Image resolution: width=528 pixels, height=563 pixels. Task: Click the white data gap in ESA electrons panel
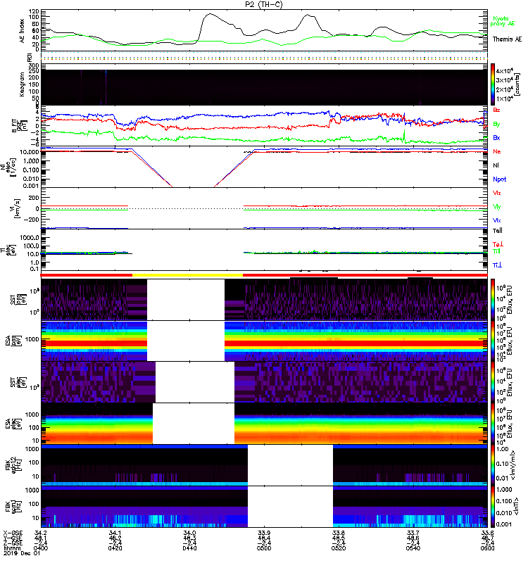[x=194, y=424]
